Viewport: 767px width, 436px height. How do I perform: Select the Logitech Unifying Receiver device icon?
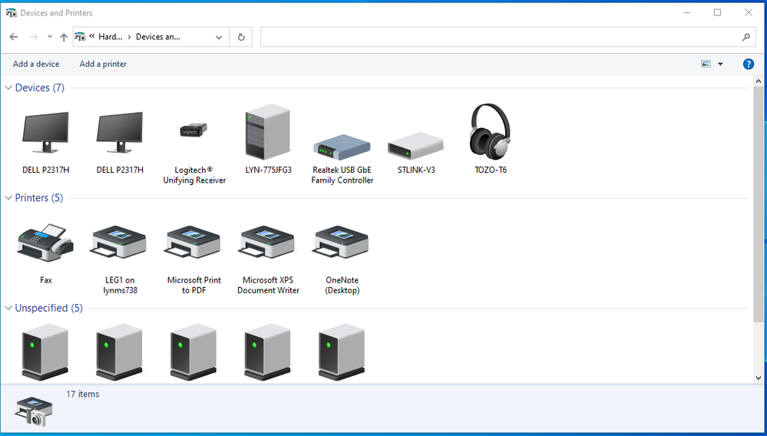click(194, 130)
